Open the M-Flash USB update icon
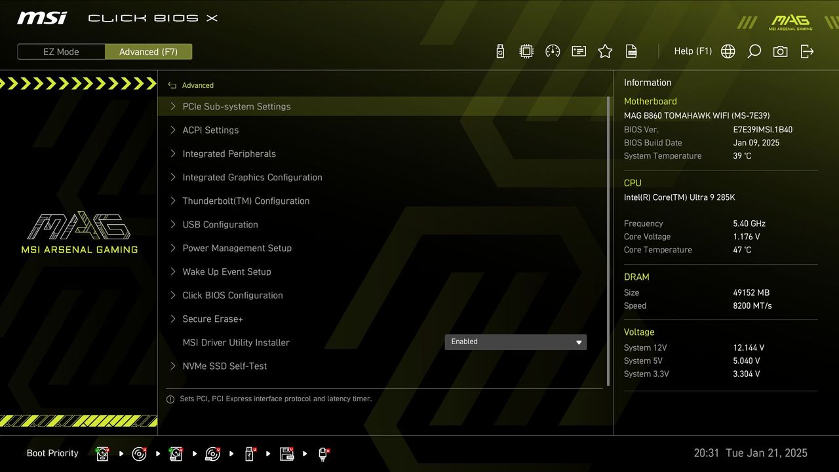 point(500,51)
